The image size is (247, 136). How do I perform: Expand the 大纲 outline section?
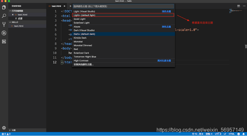point(27,130)
